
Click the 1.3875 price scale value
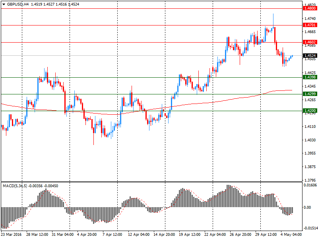pyautogui.click(x=310, y=167)
